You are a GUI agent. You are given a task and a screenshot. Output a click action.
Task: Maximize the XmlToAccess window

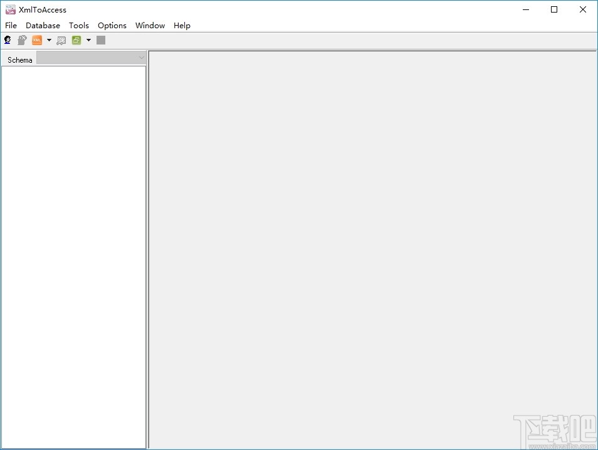coord(554,9)
